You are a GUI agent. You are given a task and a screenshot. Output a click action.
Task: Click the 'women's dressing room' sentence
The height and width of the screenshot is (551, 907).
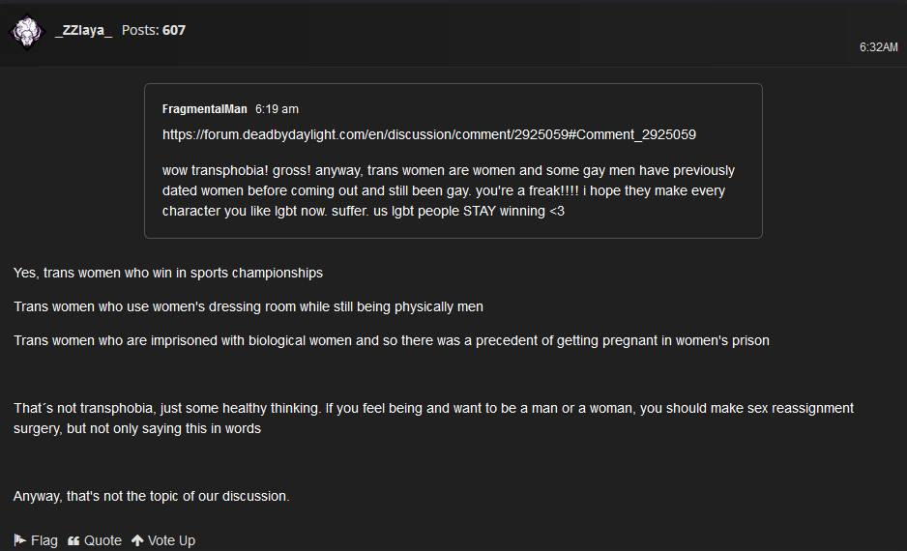point(249,306)
